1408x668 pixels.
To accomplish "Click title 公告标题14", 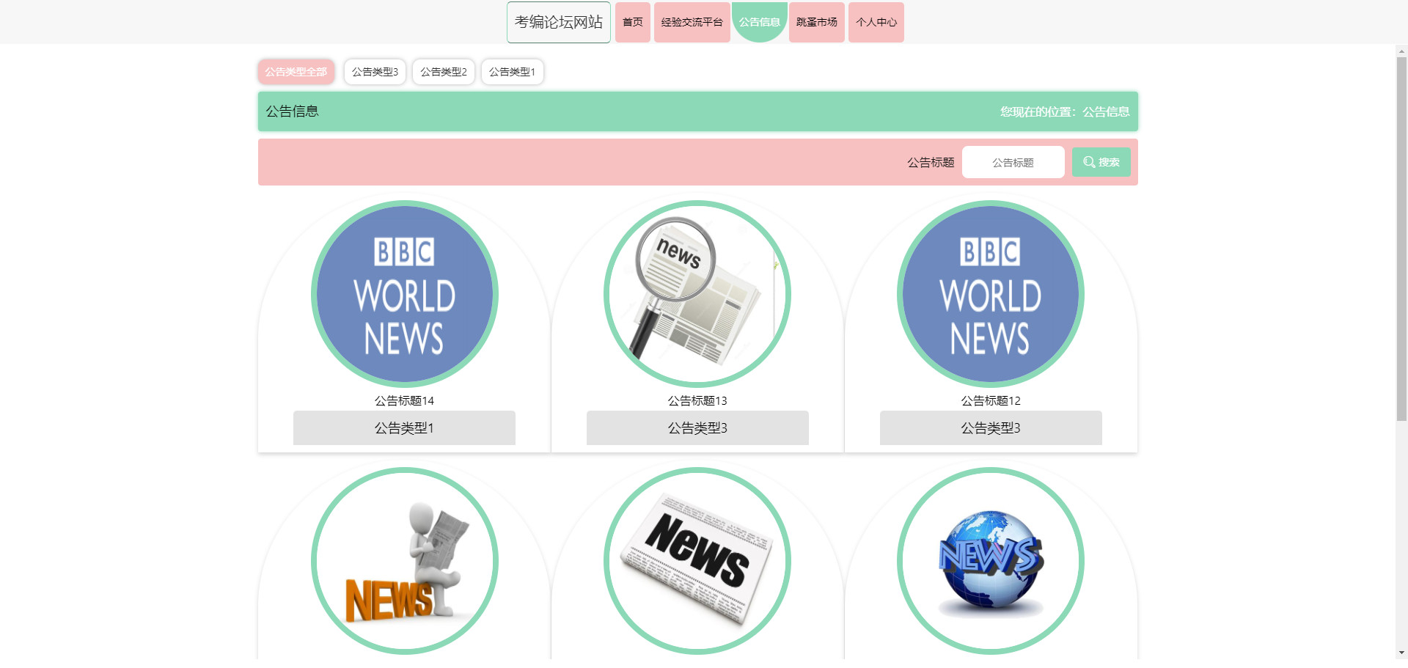I will coord(404,400).
